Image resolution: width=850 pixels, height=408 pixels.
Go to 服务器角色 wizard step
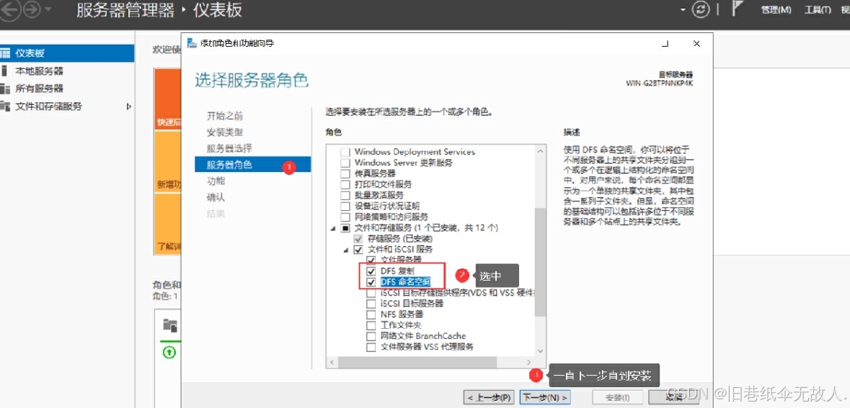252,165
